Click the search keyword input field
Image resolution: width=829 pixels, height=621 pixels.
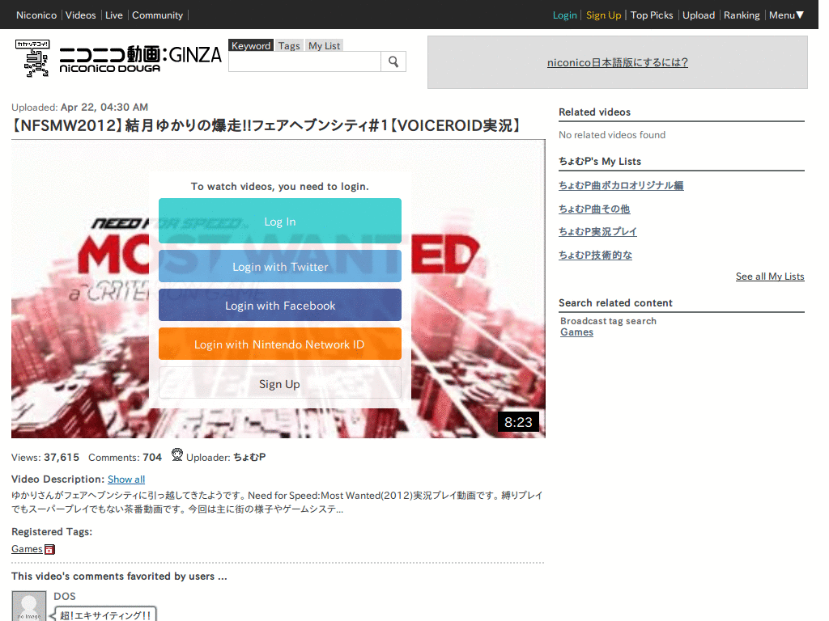304,61
